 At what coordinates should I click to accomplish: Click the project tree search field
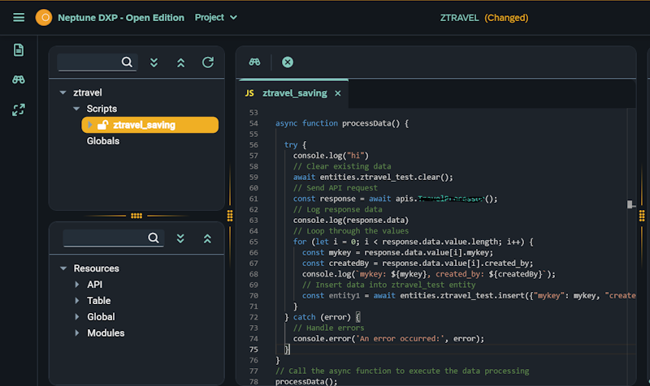89,62
